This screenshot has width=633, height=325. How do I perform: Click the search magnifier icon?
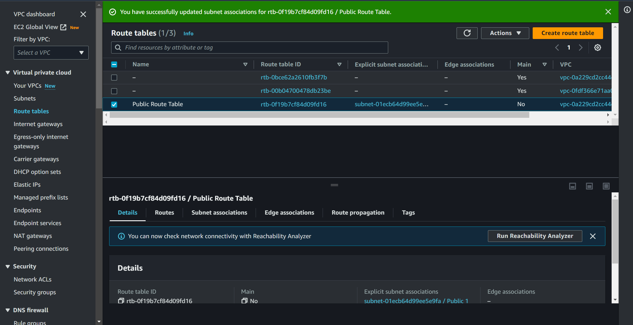click(118, 48)
